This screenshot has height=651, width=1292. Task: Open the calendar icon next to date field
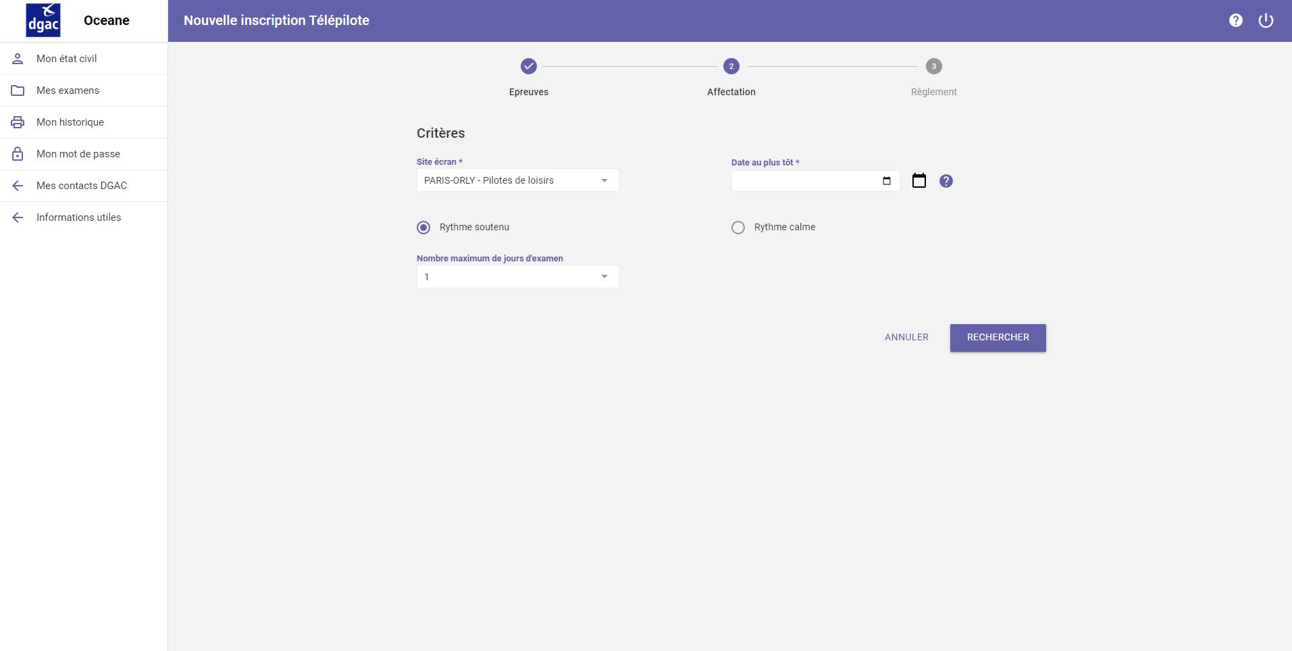(919, 180)
